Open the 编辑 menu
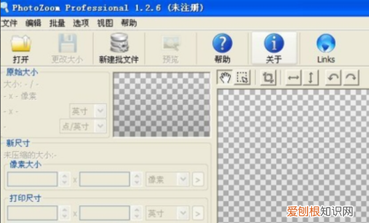This screenshot has height=223, width=369. coord(33,23)
